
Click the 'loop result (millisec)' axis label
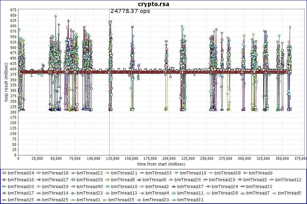pyautogui.click(x=6, y=82)
